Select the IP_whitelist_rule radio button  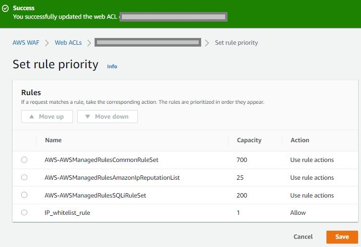click(x=24, y=212)
